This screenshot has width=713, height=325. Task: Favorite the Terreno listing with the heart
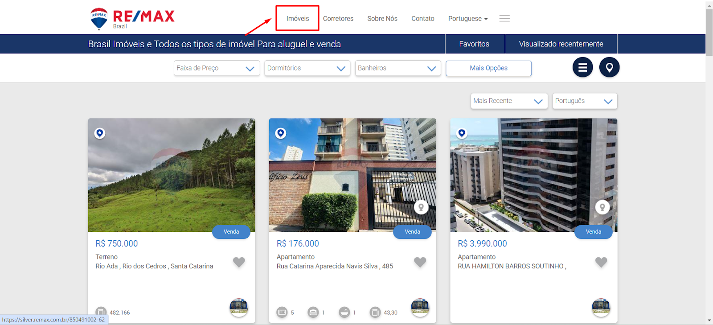point(239,262)
